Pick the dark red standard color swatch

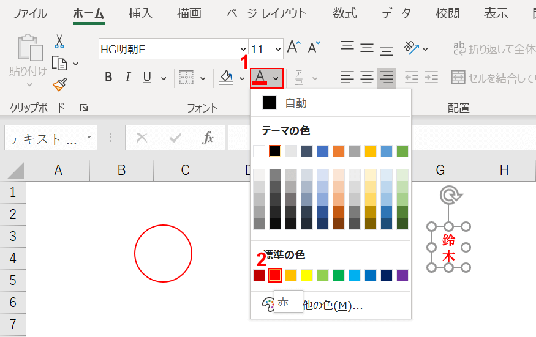[259, 275]
